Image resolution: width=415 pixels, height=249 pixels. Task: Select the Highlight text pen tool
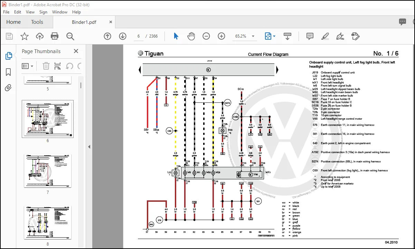tap(325, 36)
